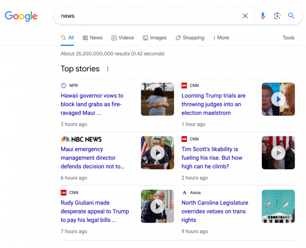Image resolution: width=306 pixels, height=248 pixels.
Task: Submit search with magnifying glass icon
Action: click(x=291, y=16)
